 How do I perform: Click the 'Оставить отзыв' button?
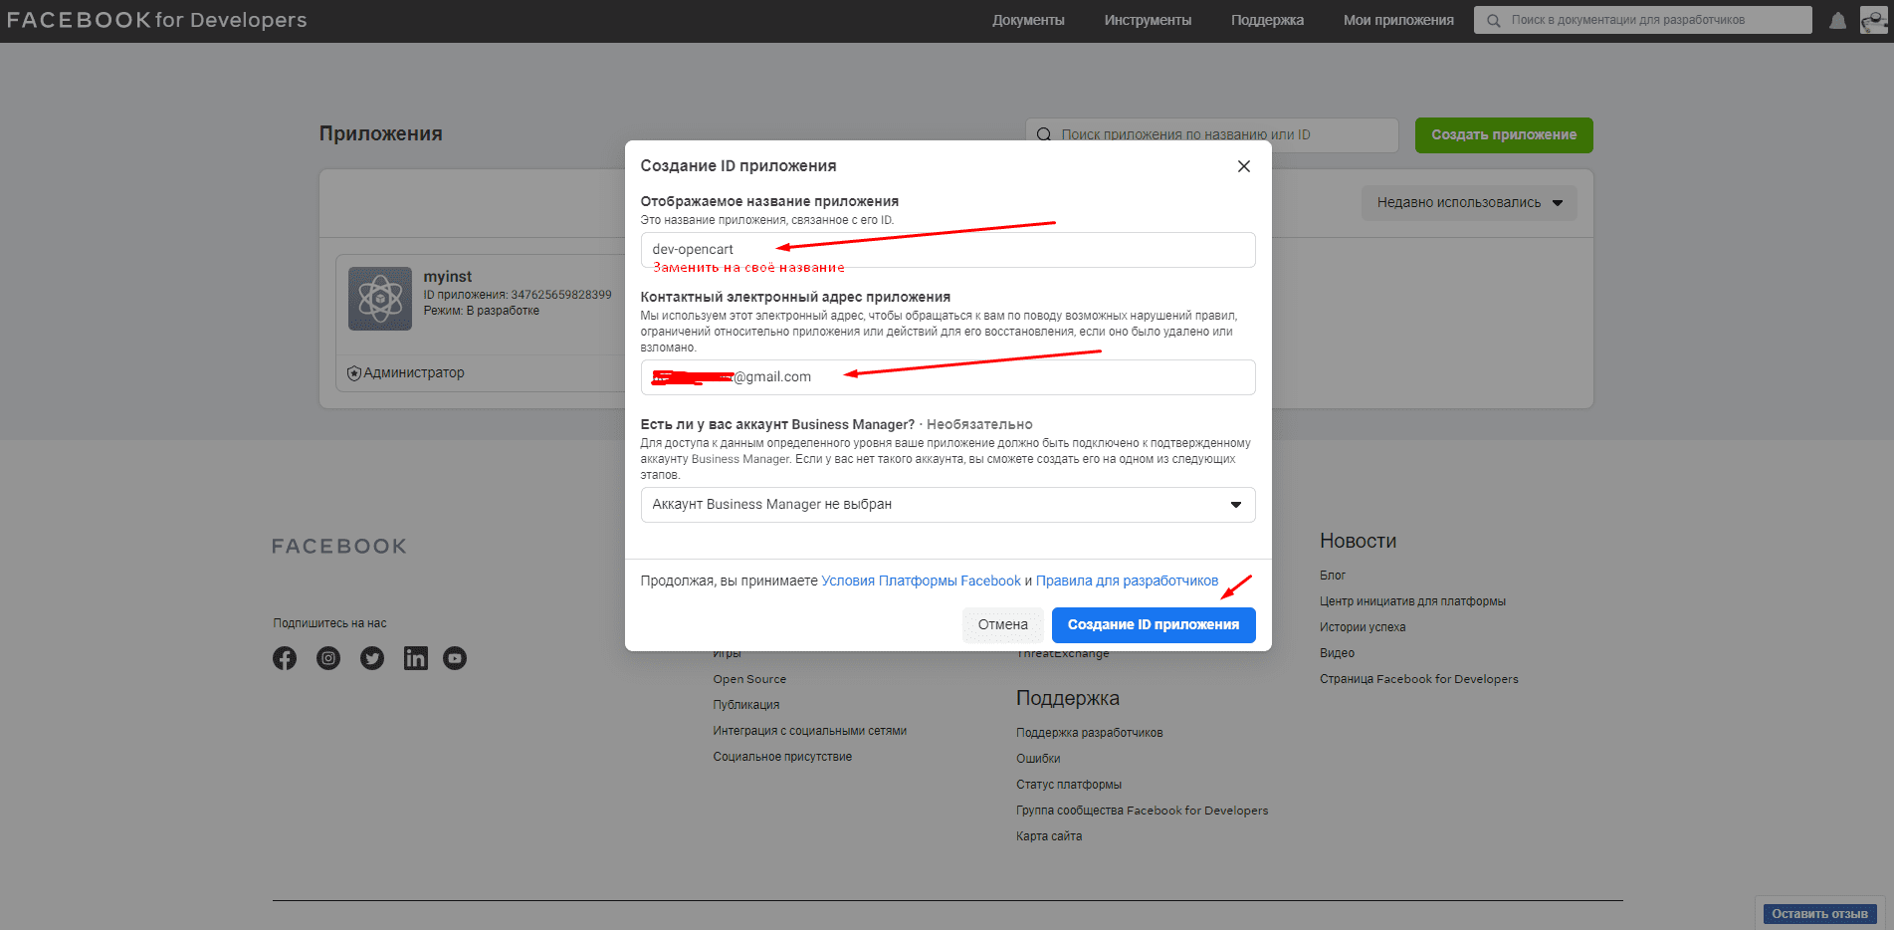[1819, 914]
